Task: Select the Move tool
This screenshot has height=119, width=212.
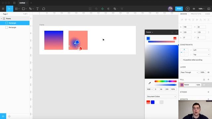Action: (9, 9)
